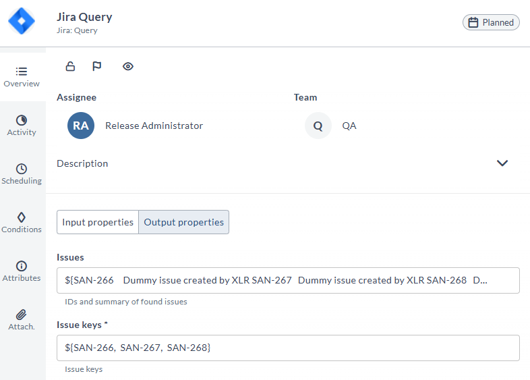Open the Overview sidebar section
The height and width of the screenshot is (380, 530).
pos(22,77)
